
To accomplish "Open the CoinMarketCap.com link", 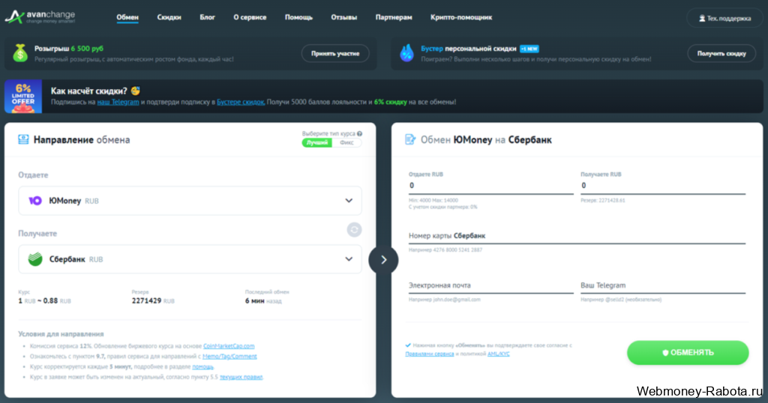I will (229, 346).
